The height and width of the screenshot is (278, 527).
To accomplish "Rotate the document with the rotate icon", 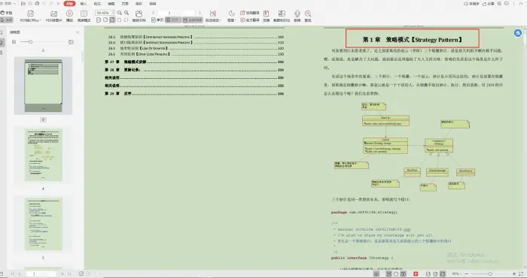I will [139, 16].
